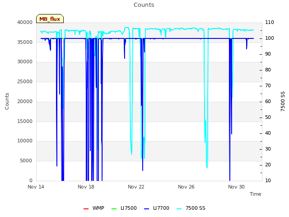Click the MB_flux label tag
The height and width of the screenshot is (217, 289).
[x=50, y=19]
